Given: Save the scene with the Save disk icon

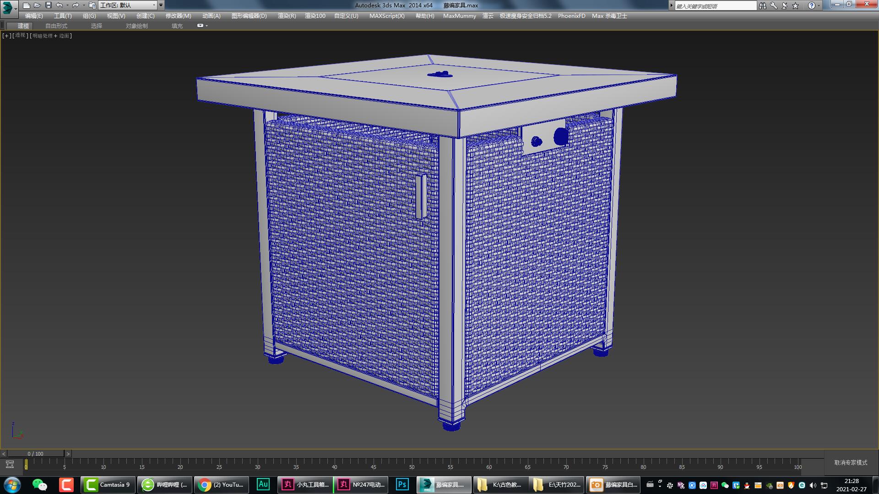Looking at the screenshot, I should coord(49,5).
